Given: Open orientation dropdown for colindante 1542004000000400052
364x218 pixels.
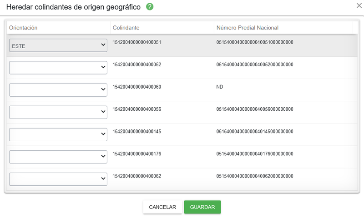Looking at the screenshot, I should click(x=58, y=68).
